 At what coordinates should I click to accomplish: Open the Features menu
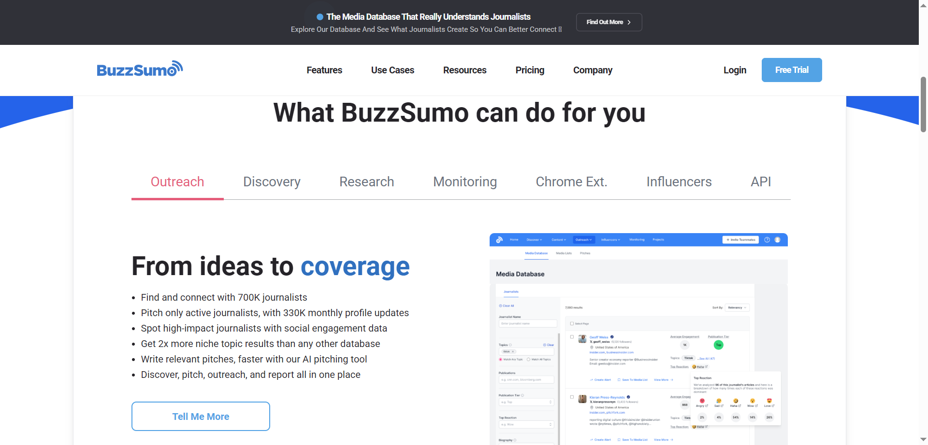point(324,70)
